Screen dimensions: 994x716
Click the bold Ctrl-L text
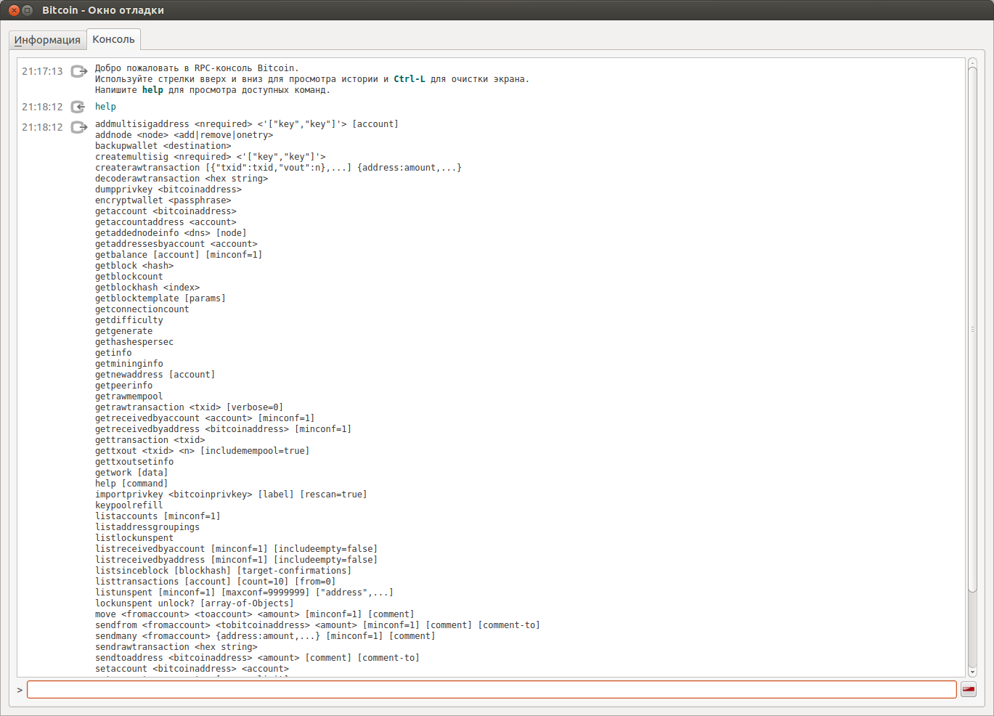point(410,79)
